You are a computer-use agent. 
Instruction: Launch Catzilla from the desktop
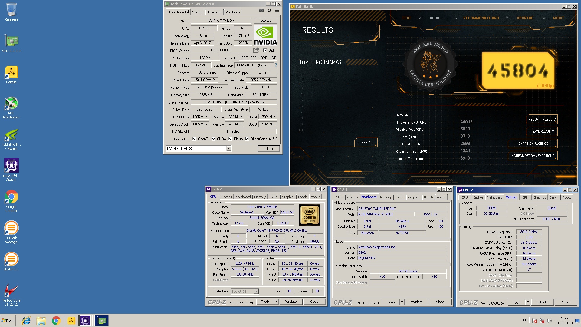(x=11, y=75)
